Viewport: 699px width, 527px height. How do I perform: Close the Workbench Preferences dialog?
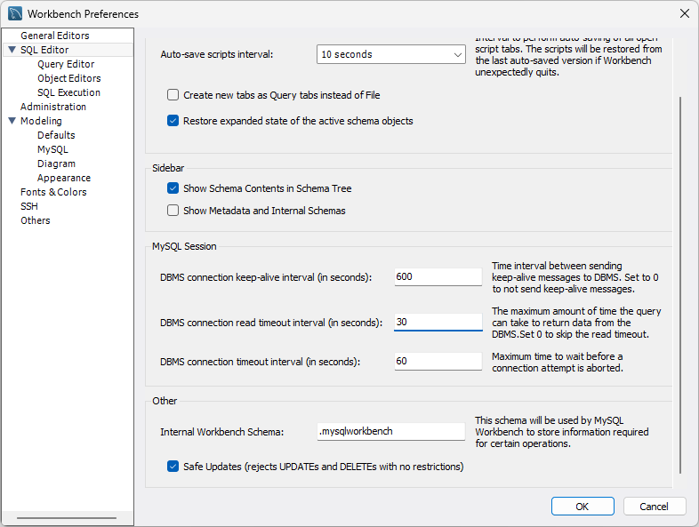coord(684,14)
